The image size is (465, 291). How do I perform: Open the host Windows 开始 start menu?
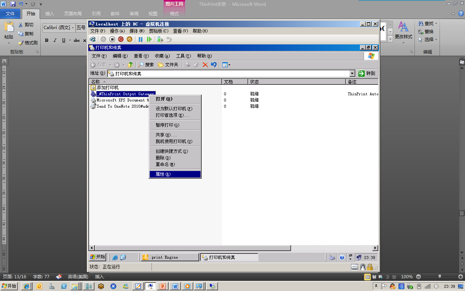click(x=9, y=286)
